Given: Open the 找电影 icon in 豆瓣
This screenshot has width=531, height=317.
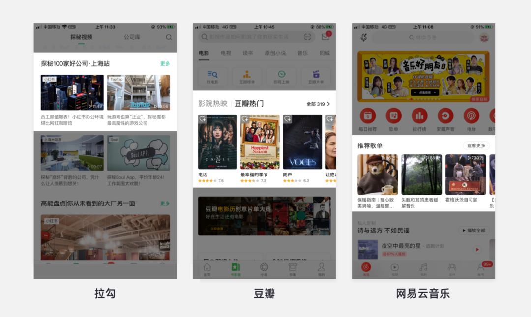Looking at the screenshot, I should coord(213,77).
